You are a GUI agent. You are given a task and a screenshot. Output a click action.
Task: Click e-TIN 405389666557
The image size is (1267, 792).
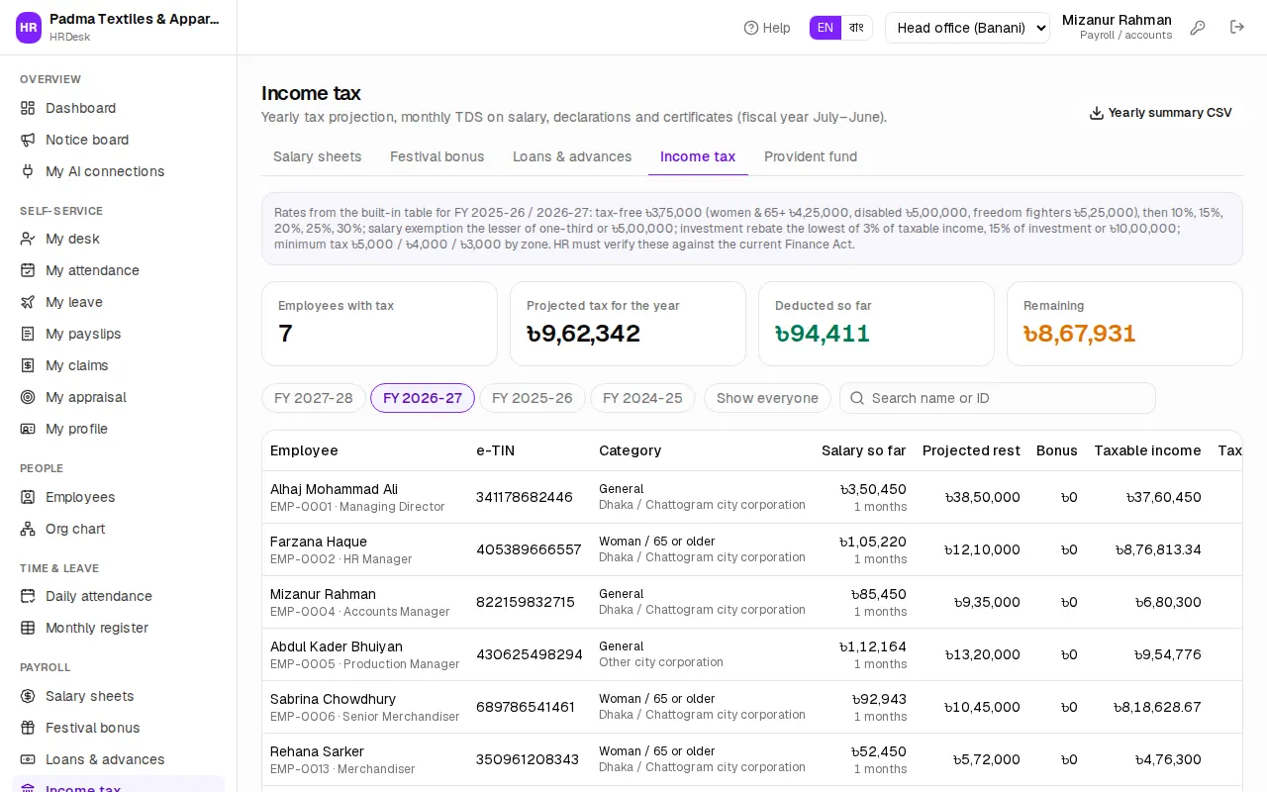529,549
